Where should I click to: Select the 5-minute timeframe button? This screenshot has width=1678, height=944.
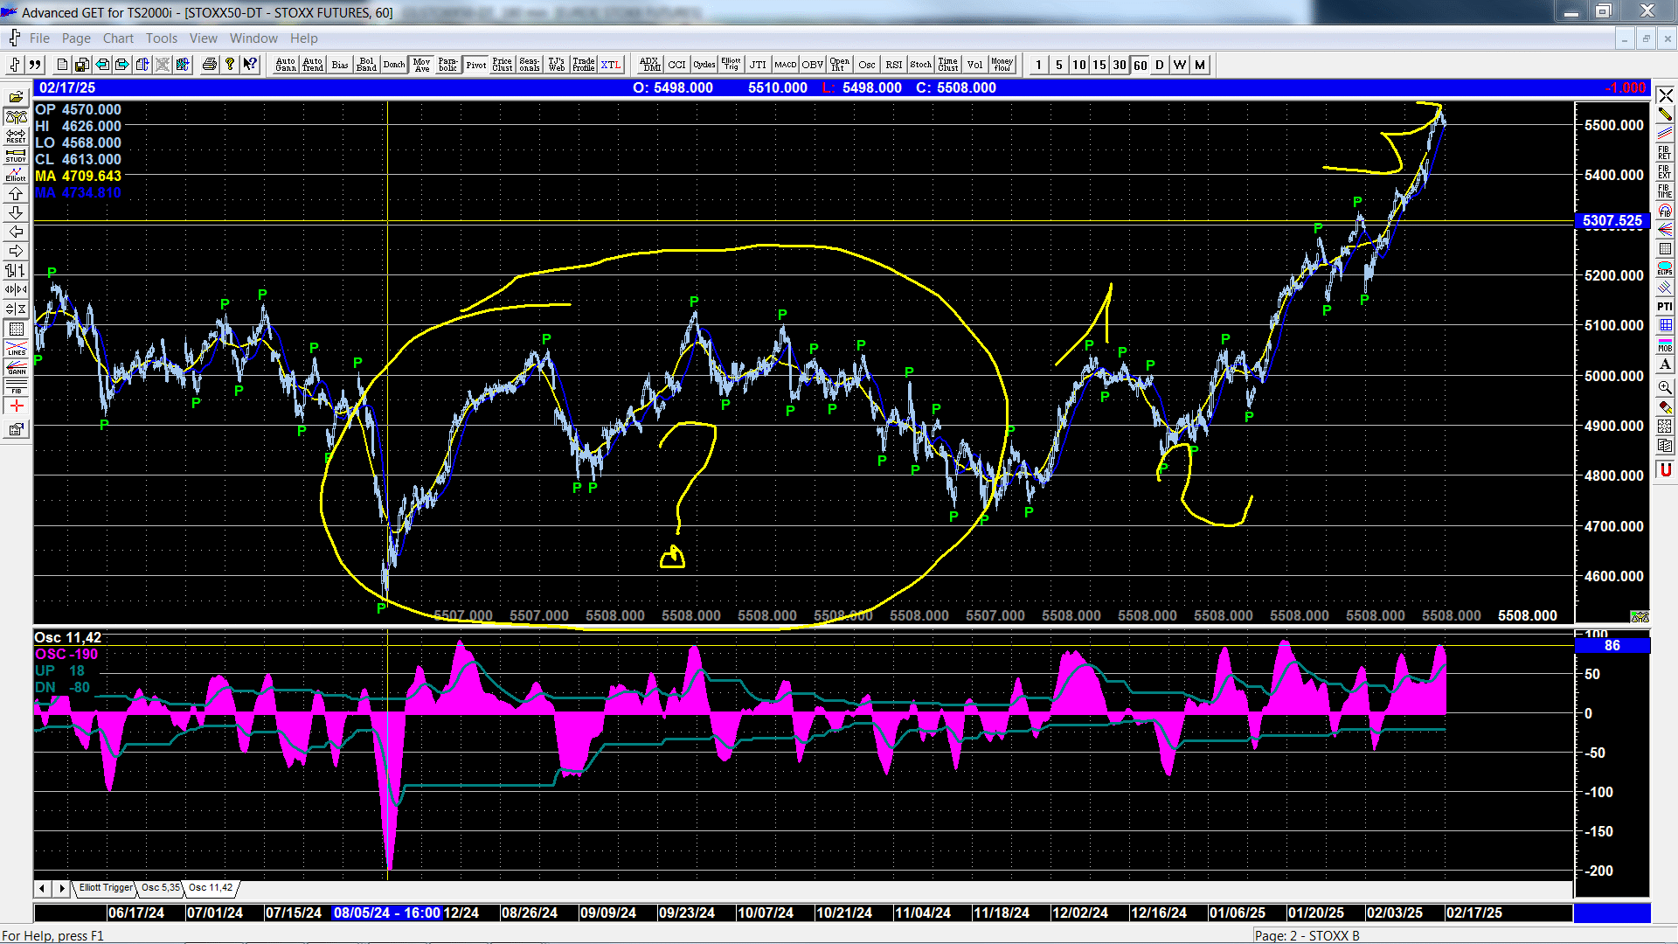click(1058, 65)
